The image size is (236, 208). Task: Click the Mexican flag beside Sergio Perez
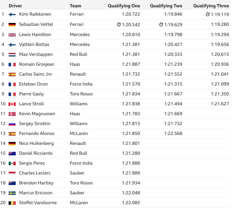12,163
